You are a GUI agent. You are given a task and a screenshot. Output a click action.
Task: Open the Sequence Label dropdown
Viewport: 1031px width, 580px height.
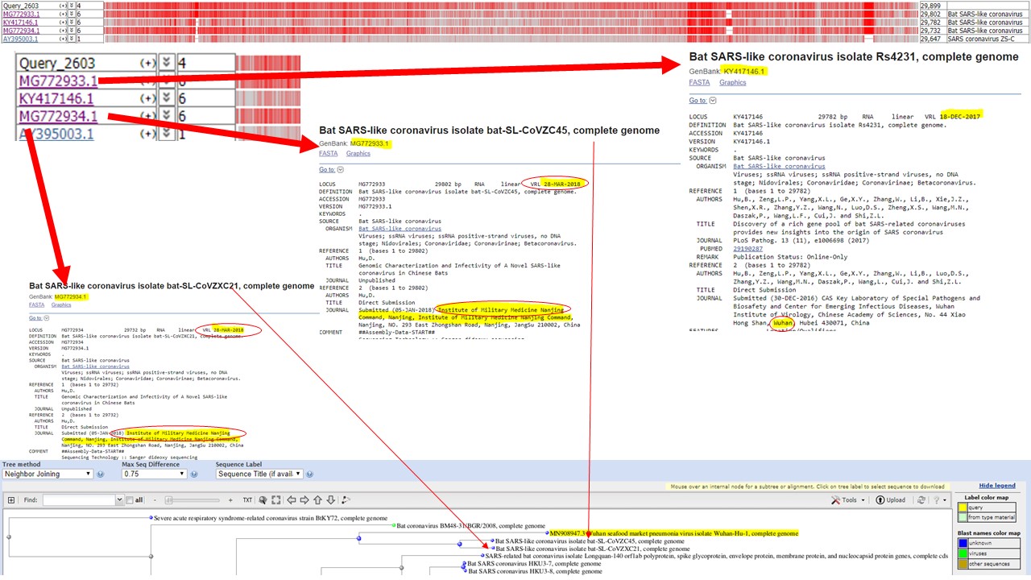(x=259, y=474)
